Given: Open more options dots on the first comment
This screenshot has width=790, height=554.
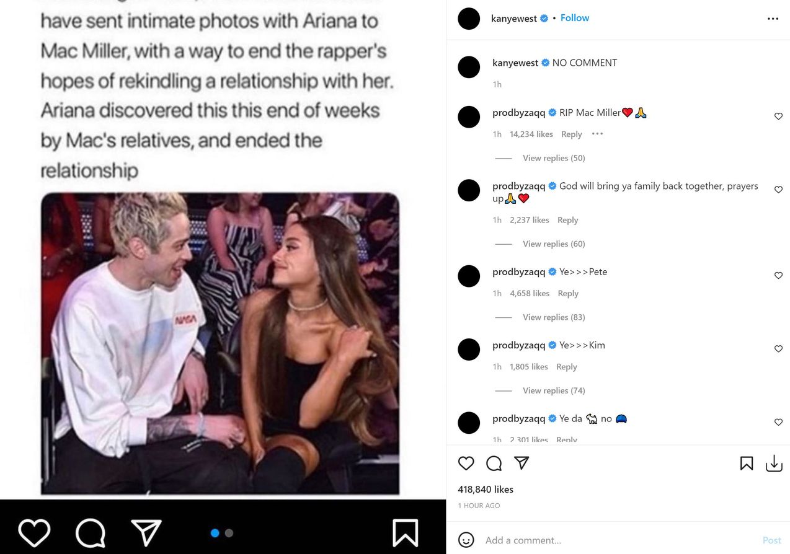Looking at the screenshot, I should [597, 134].
